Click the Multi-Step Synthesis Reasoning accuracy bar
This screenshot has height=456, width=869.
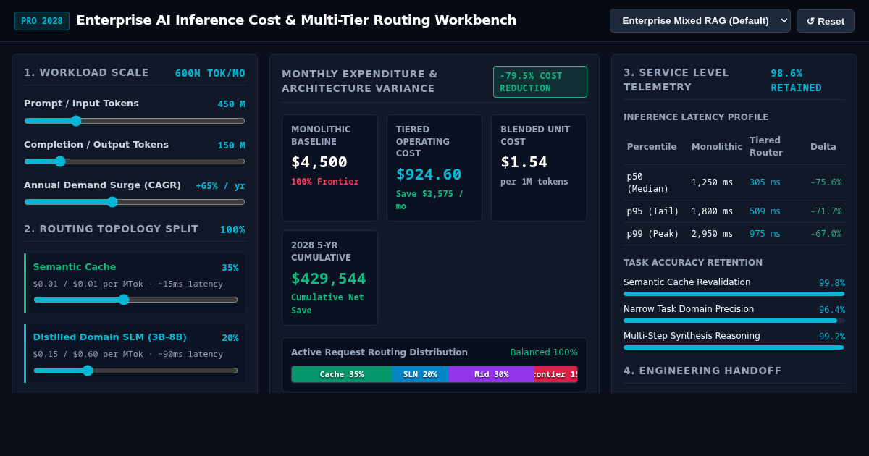coord(734,347)
